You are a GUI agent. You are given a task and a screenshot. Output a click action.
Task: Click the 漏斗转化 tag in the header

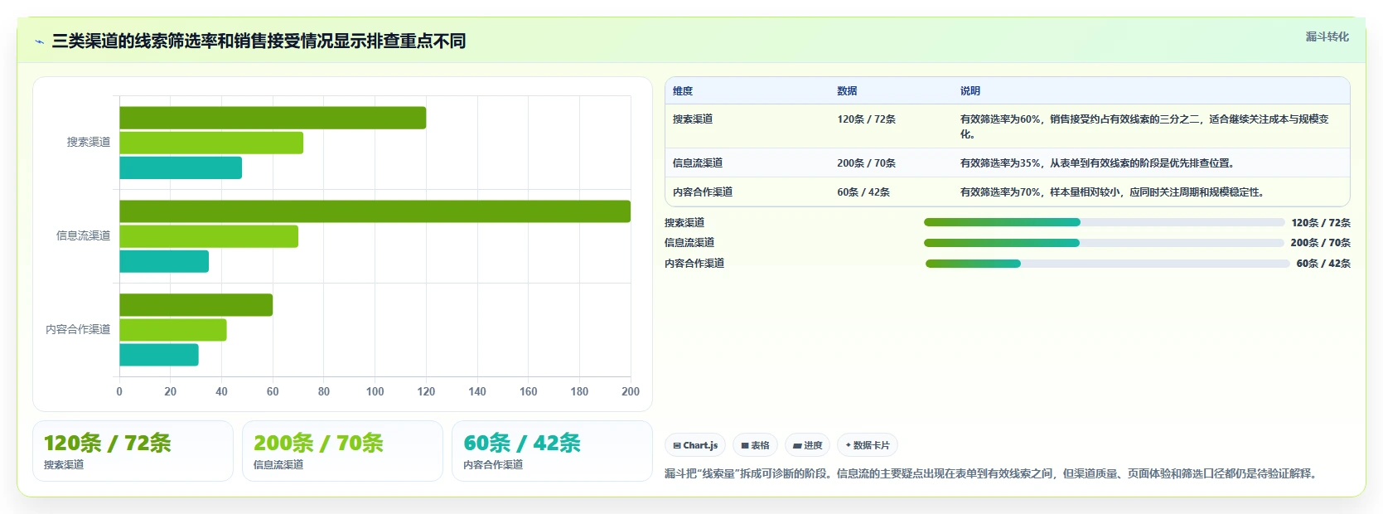(1327, 36)
